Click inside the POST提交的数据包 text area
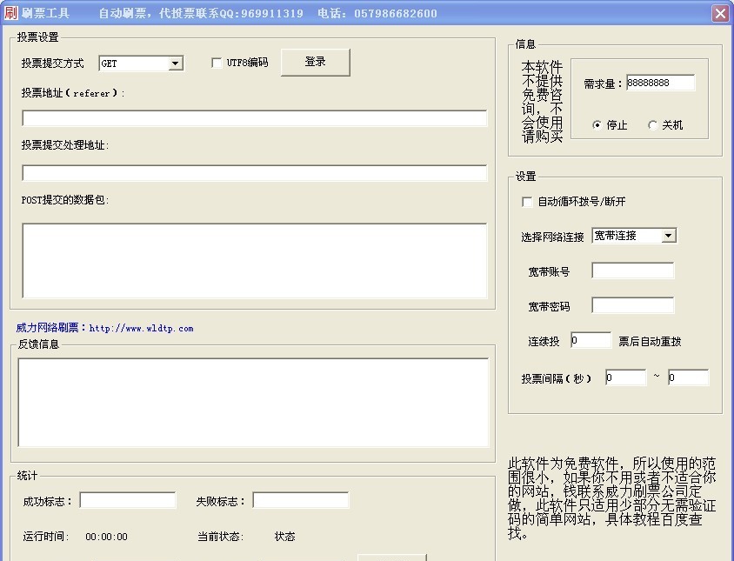 tap(254, 260)
